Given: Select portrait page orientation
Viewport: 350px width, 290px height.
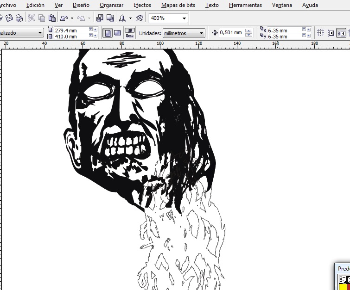Looking at the screenshot, I should (108, 33).
